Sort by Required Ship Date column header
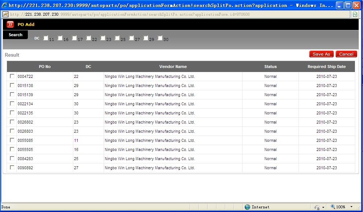The width and height of the screenshot is (363, 212). pyautogui.click(x=326, y=67)
